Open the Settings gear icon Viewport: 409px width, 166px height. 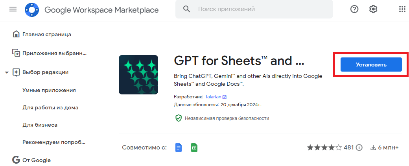(x=373, y=9)
